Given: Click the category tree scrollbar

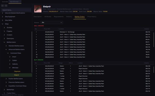Looking at the screenshot, I should pyautogui.click(x=32, y=52).
